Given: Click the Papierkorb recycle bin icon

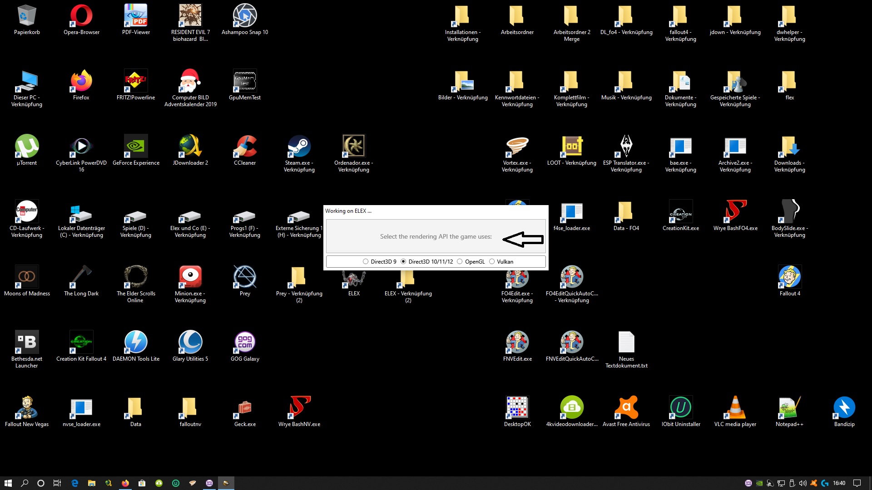Looking at the screenshot, I should tap(27, 16).
